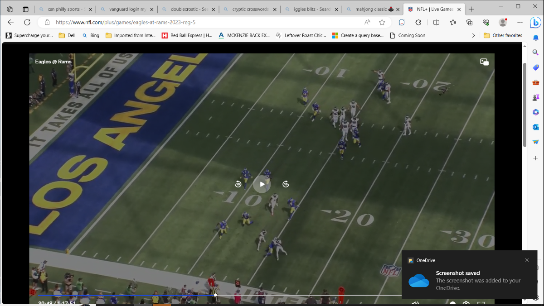Open the Other favorites folder

coord(503,35)
